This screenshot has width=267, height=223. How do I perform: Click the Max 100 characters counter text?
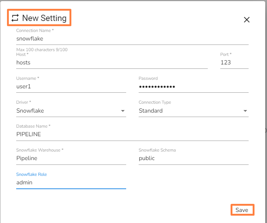[x=42, y=50]
